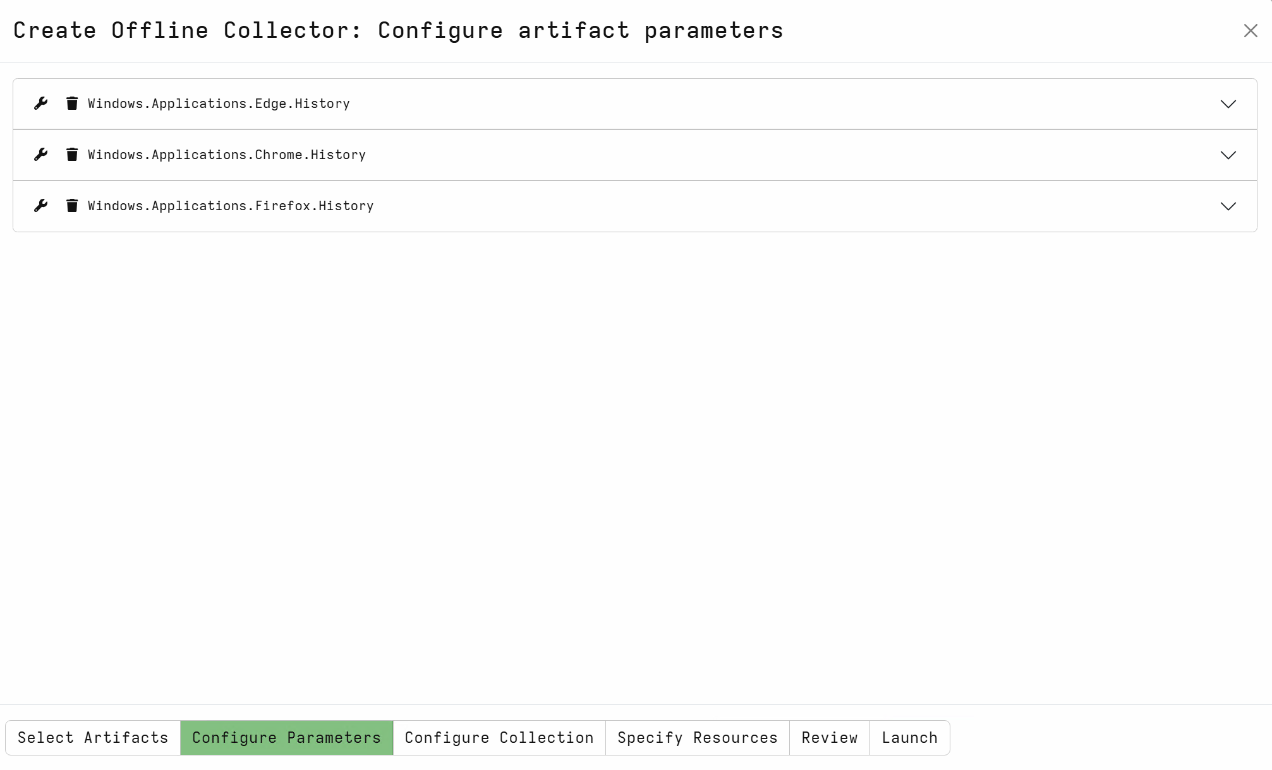
Task: Go to the Select Artifacts step
Action: 93,738
